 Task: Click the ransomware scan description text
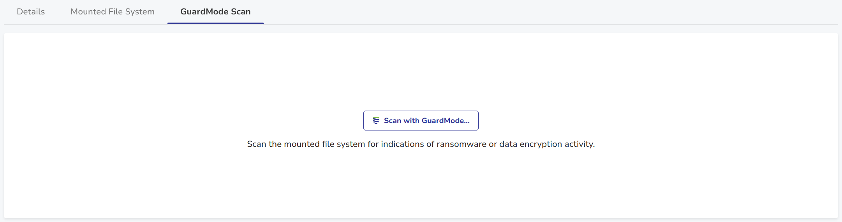(x=421, y=144)
